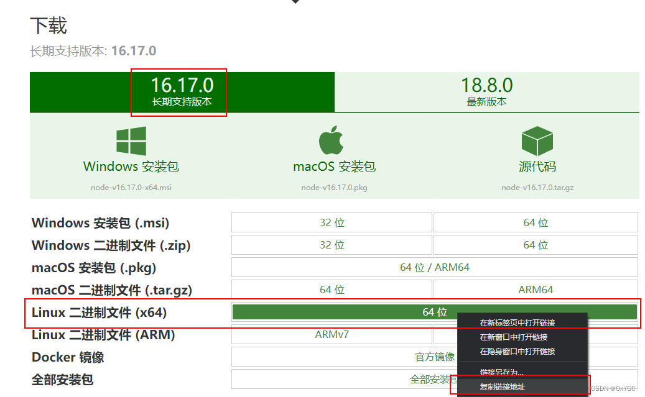
Task: Click the node-v16.17.0.tar.gz file name
Action: click(537, 188)
